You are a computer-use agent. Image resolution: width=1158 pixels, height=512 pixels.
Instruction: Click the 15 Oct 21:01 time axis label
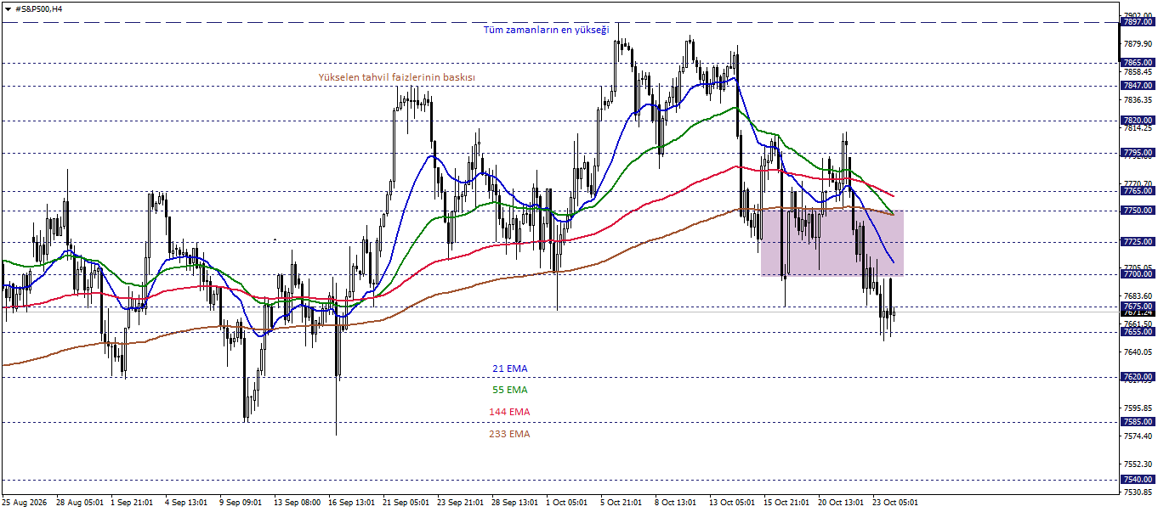click(x=787, y=503)
